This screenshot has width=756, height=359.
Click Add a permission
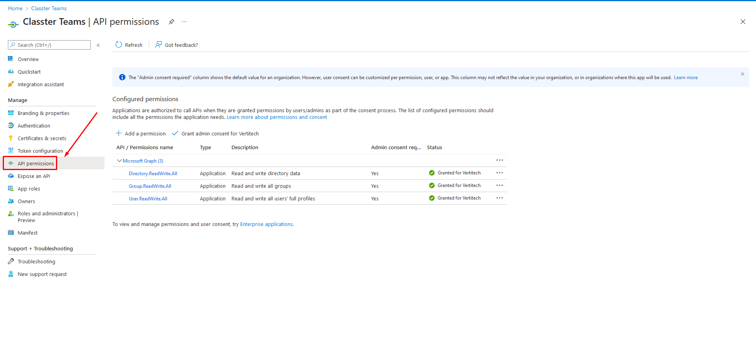pos(141,134)
